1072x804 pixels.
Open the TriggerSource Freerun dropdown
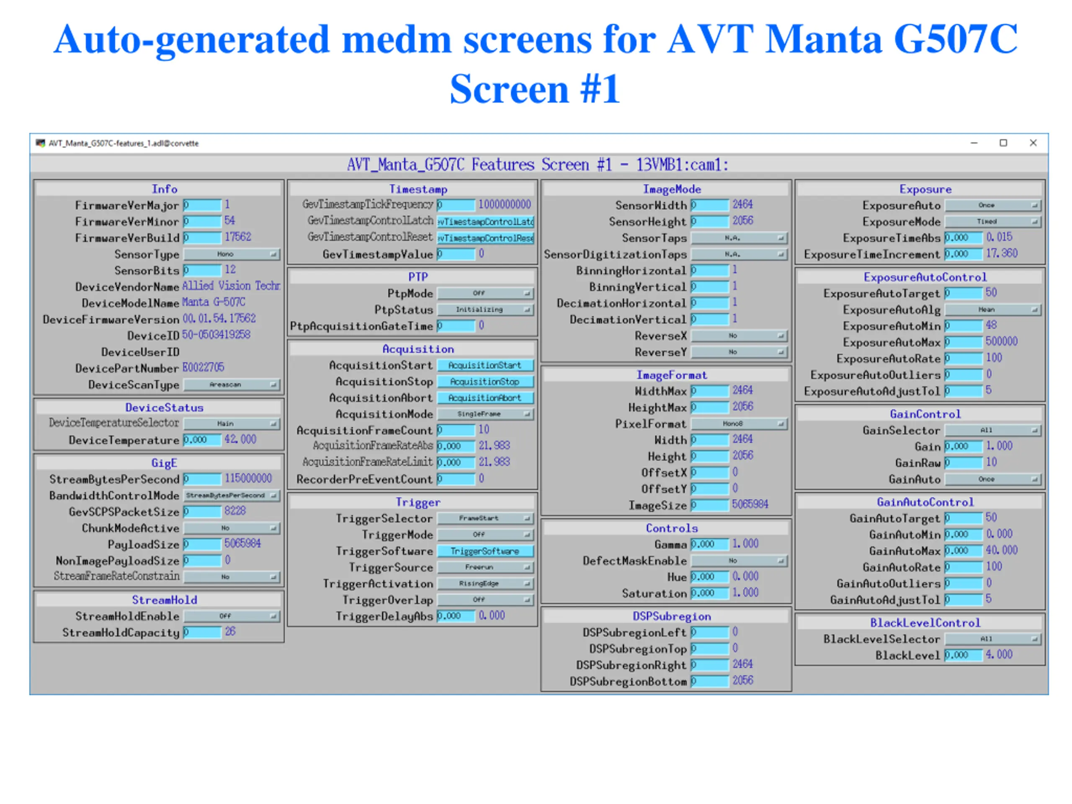pyautogui.click(x=485, y=567)
